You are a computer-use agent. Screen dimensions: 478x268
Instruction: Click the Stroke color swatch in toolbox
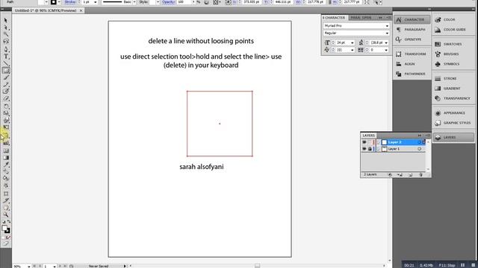point(7,231)
